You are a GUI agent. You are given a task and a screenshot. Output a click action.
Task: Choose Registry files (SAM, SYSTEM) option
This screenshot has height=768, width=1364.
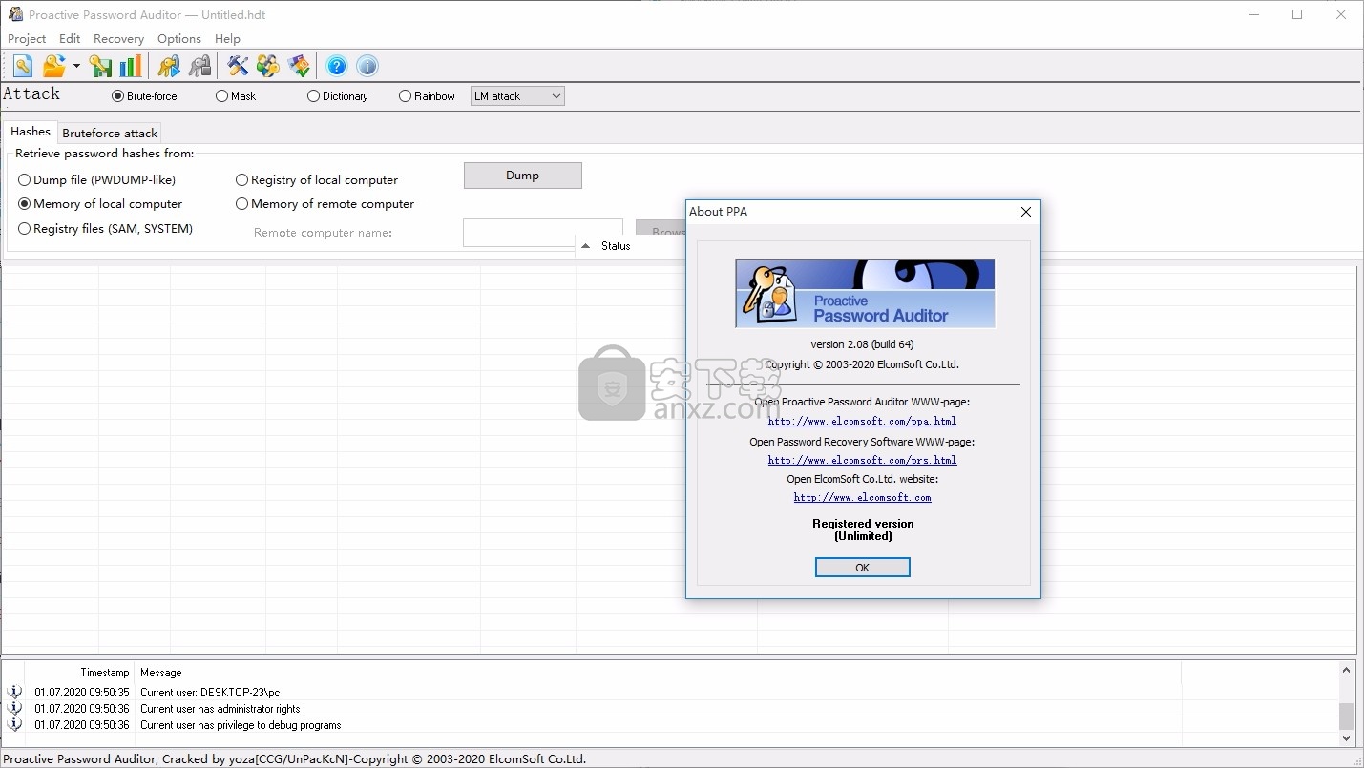106,229
